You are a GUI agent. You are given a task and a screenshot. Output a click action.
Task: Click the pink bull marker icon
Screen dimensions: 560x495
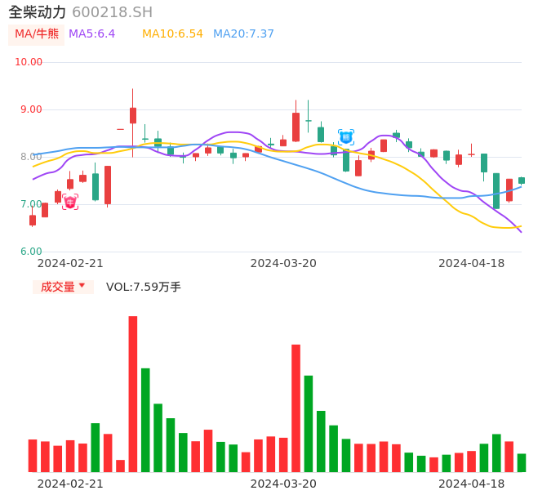point(70,202)
